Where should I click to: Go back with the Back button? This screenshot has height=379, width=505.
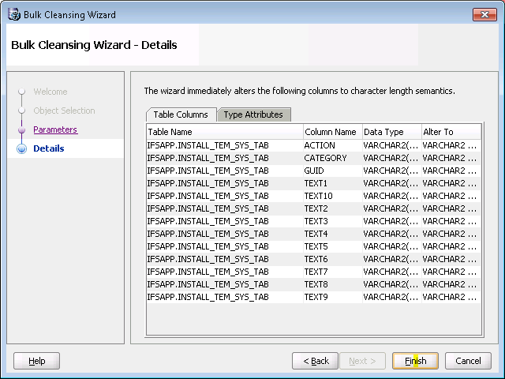[315, 361]
